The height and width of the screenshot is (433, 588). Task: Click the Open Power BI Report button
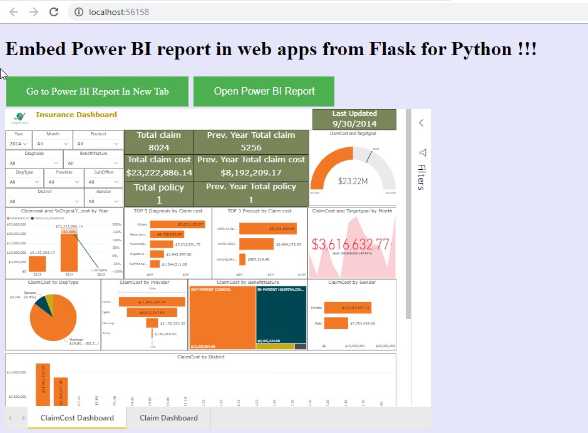pos(264,91)
